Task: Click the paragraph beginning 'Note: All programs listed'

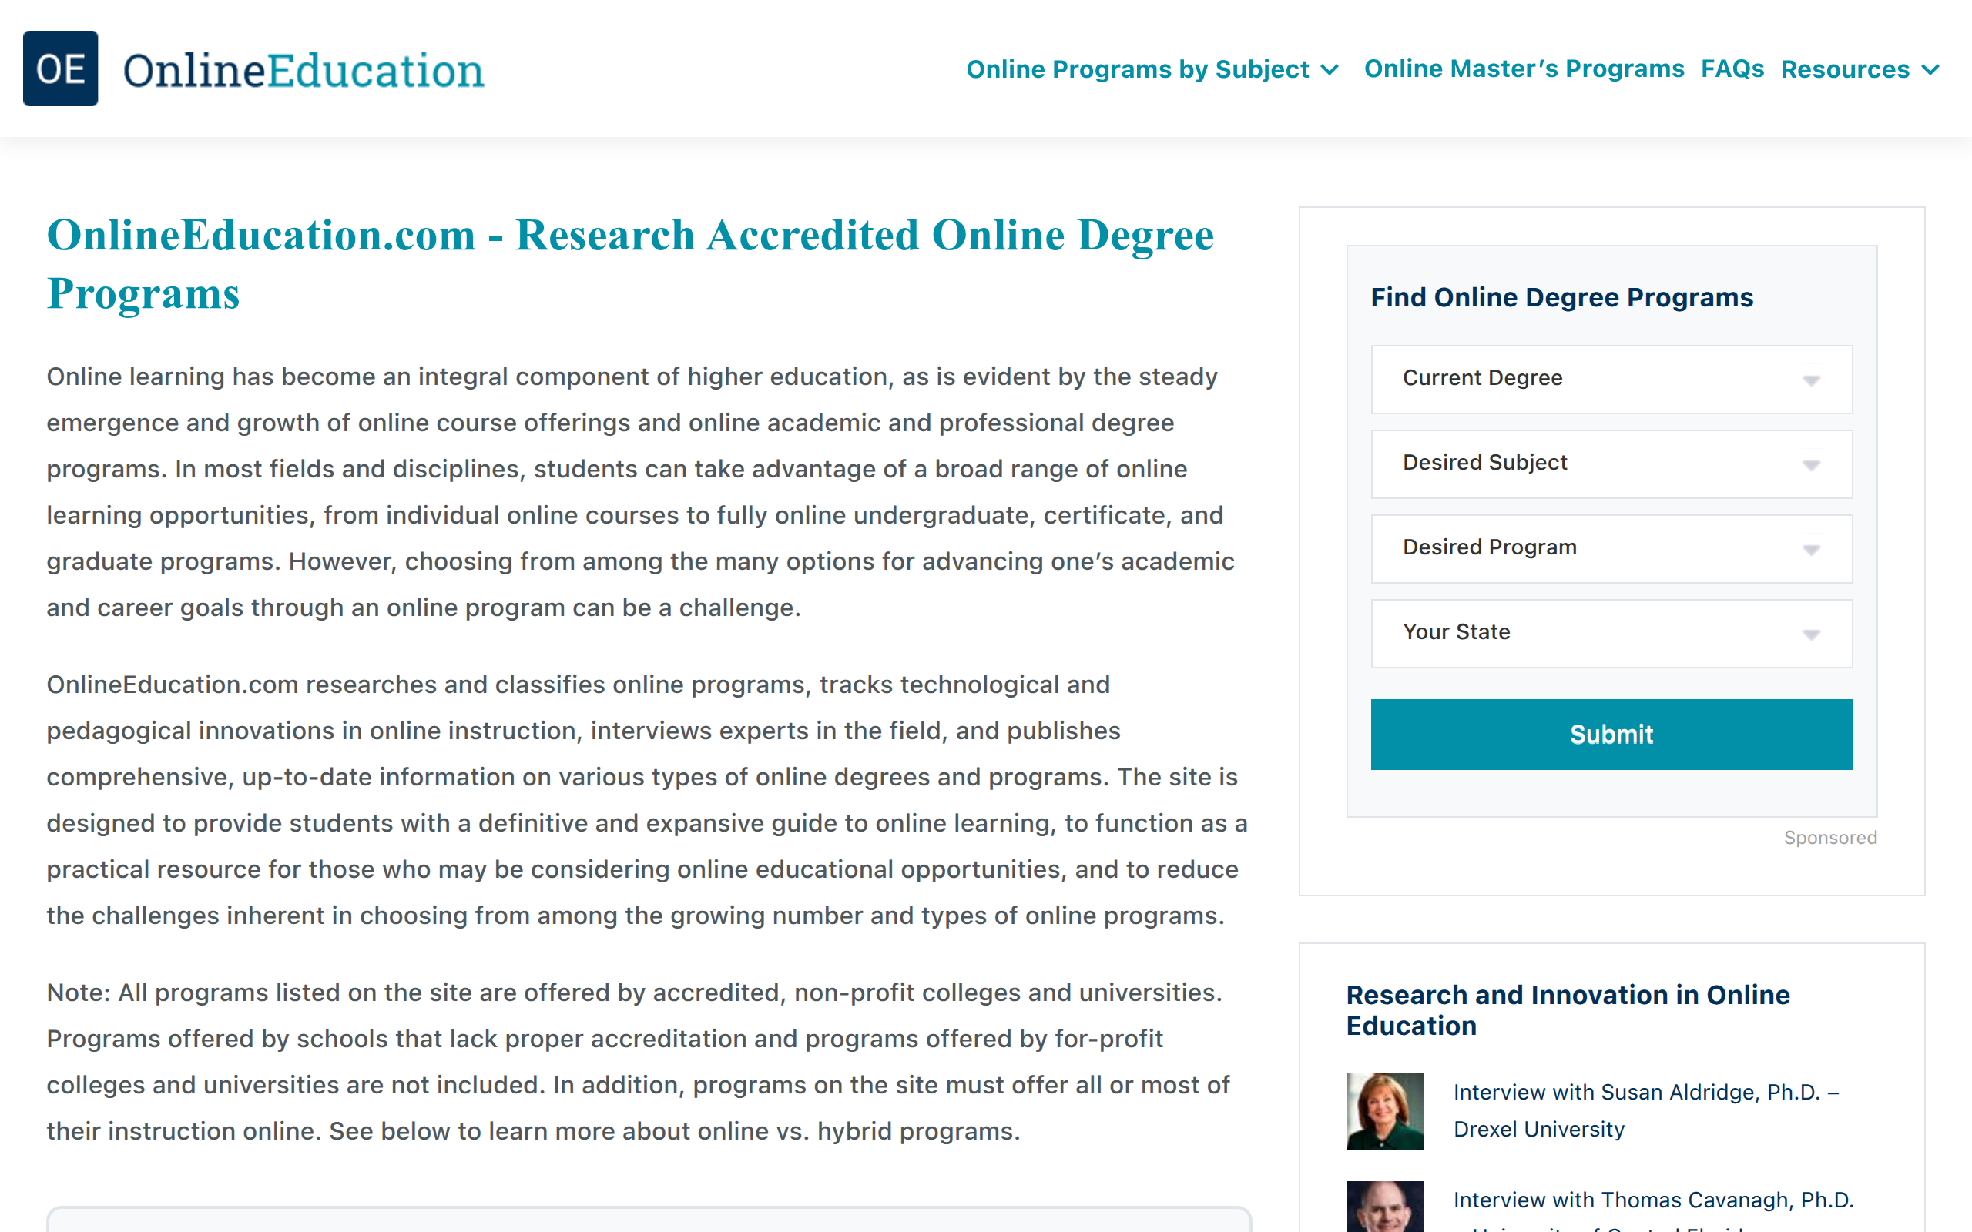Action: tap(638, 1062)
